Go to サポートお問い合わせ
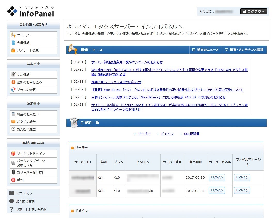The height and width of the screenshot is (218, 274). click(x=33, y=209)
